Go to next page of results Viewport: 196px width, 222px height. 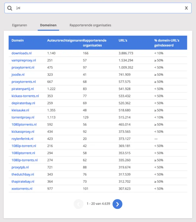(x=117, y=204)
